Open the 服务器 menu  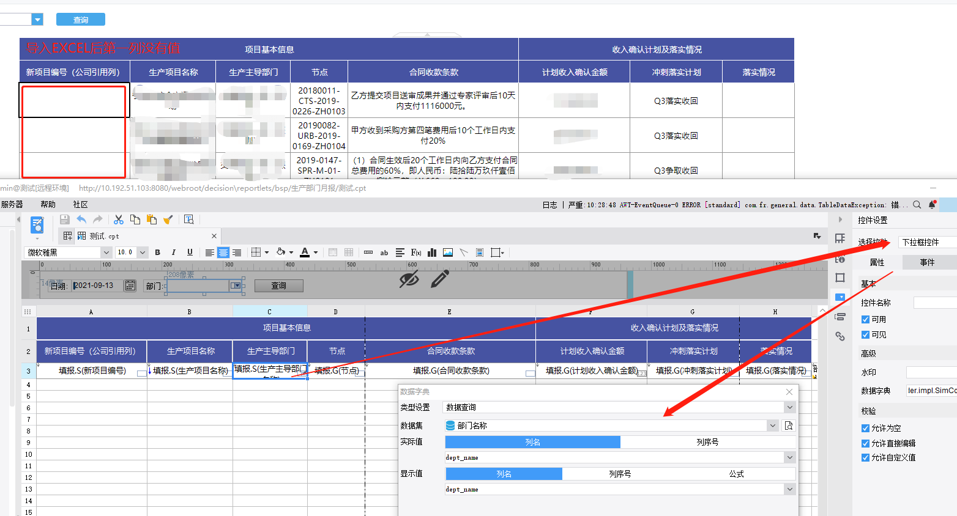(x=12, y=204)
